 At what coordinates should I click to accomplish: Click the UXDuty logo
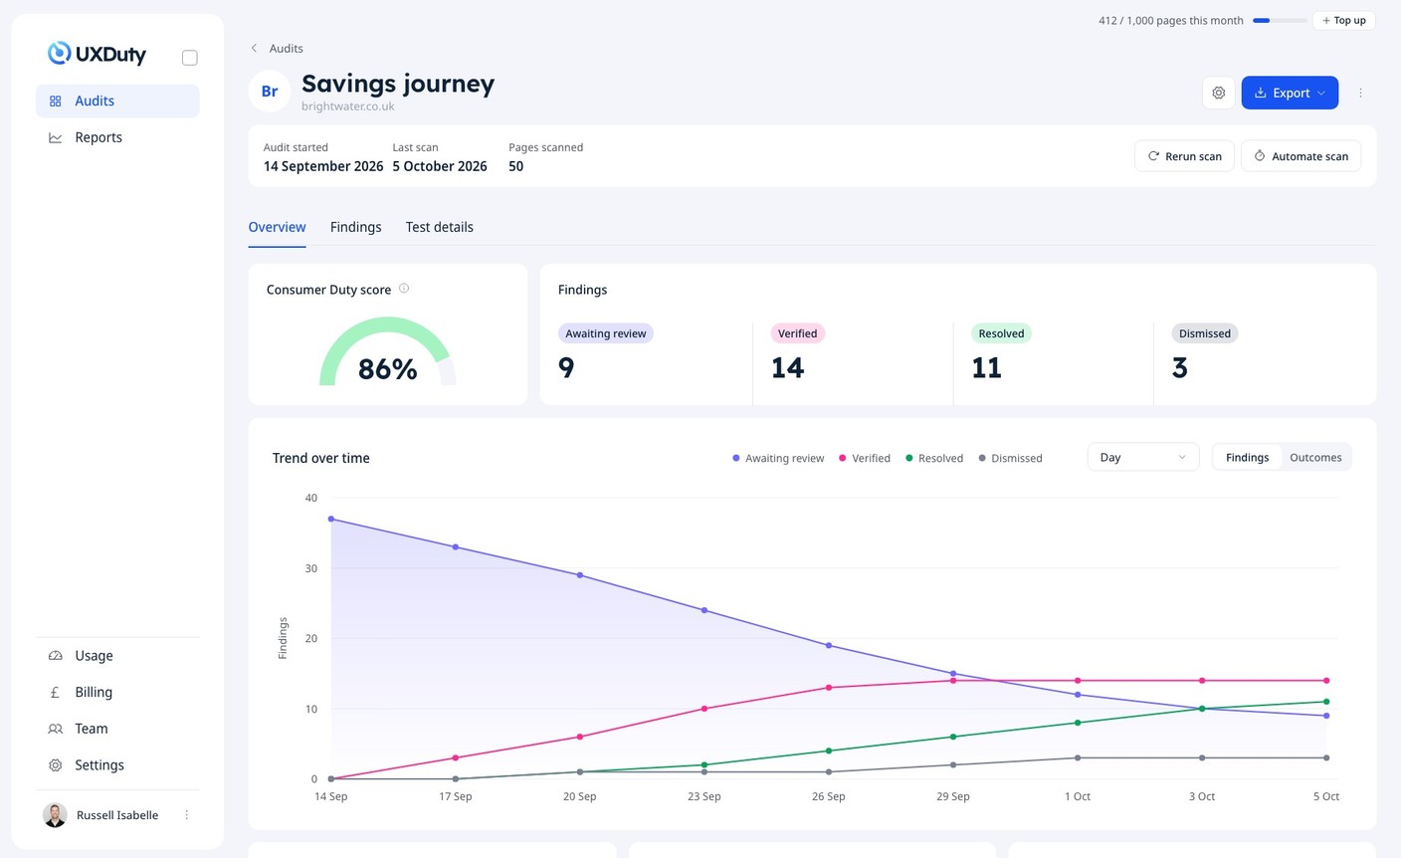[x=97, y=54]
